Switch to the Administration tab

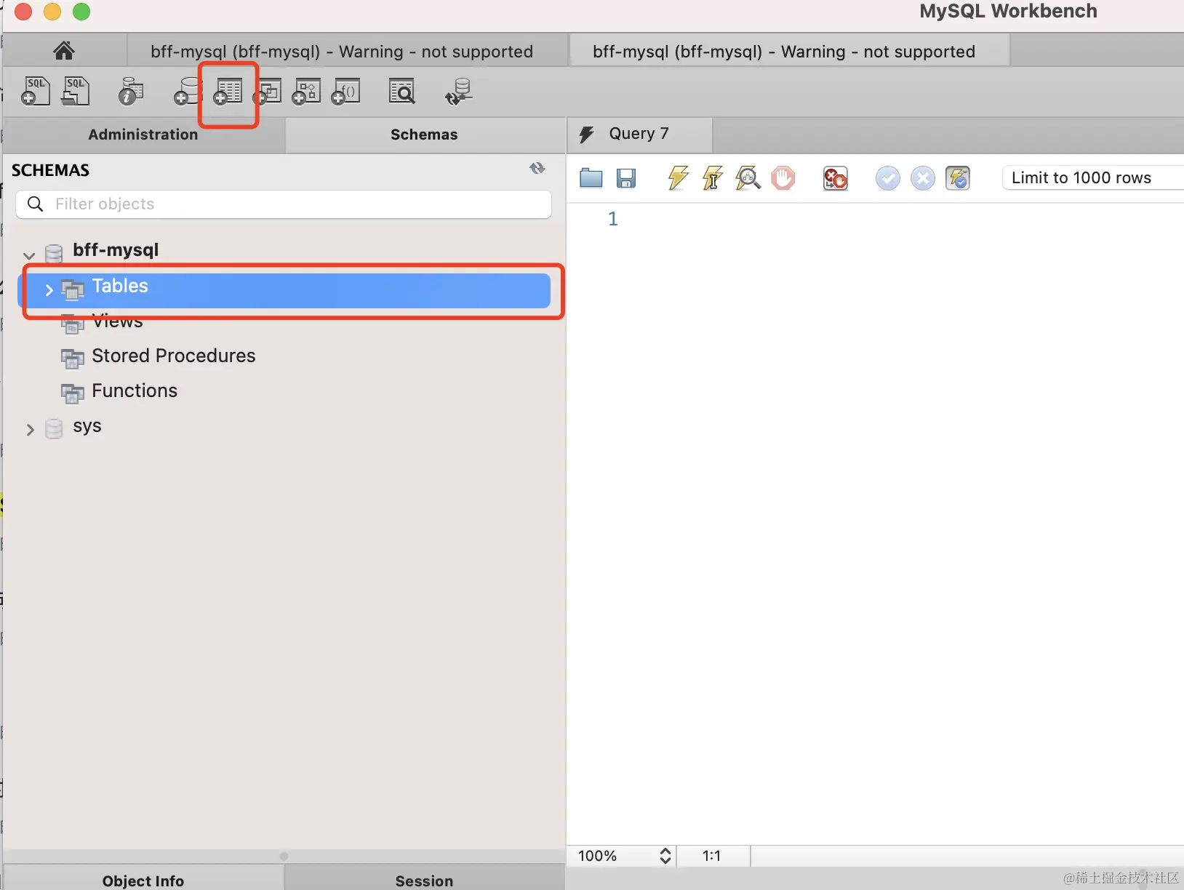click(143, 135)
